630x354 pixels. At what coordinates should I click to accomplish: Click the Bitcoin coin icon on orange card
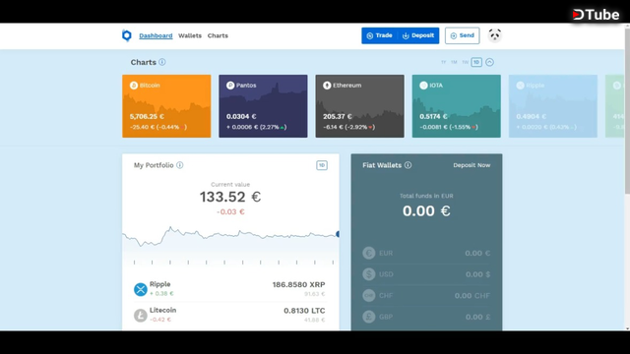tap(134, 86)
